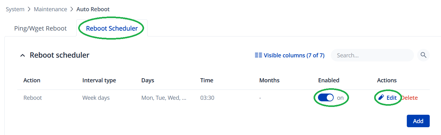Select the truncated 'Mon, Tue, Wed, ...' days cell

click(164, 98)
